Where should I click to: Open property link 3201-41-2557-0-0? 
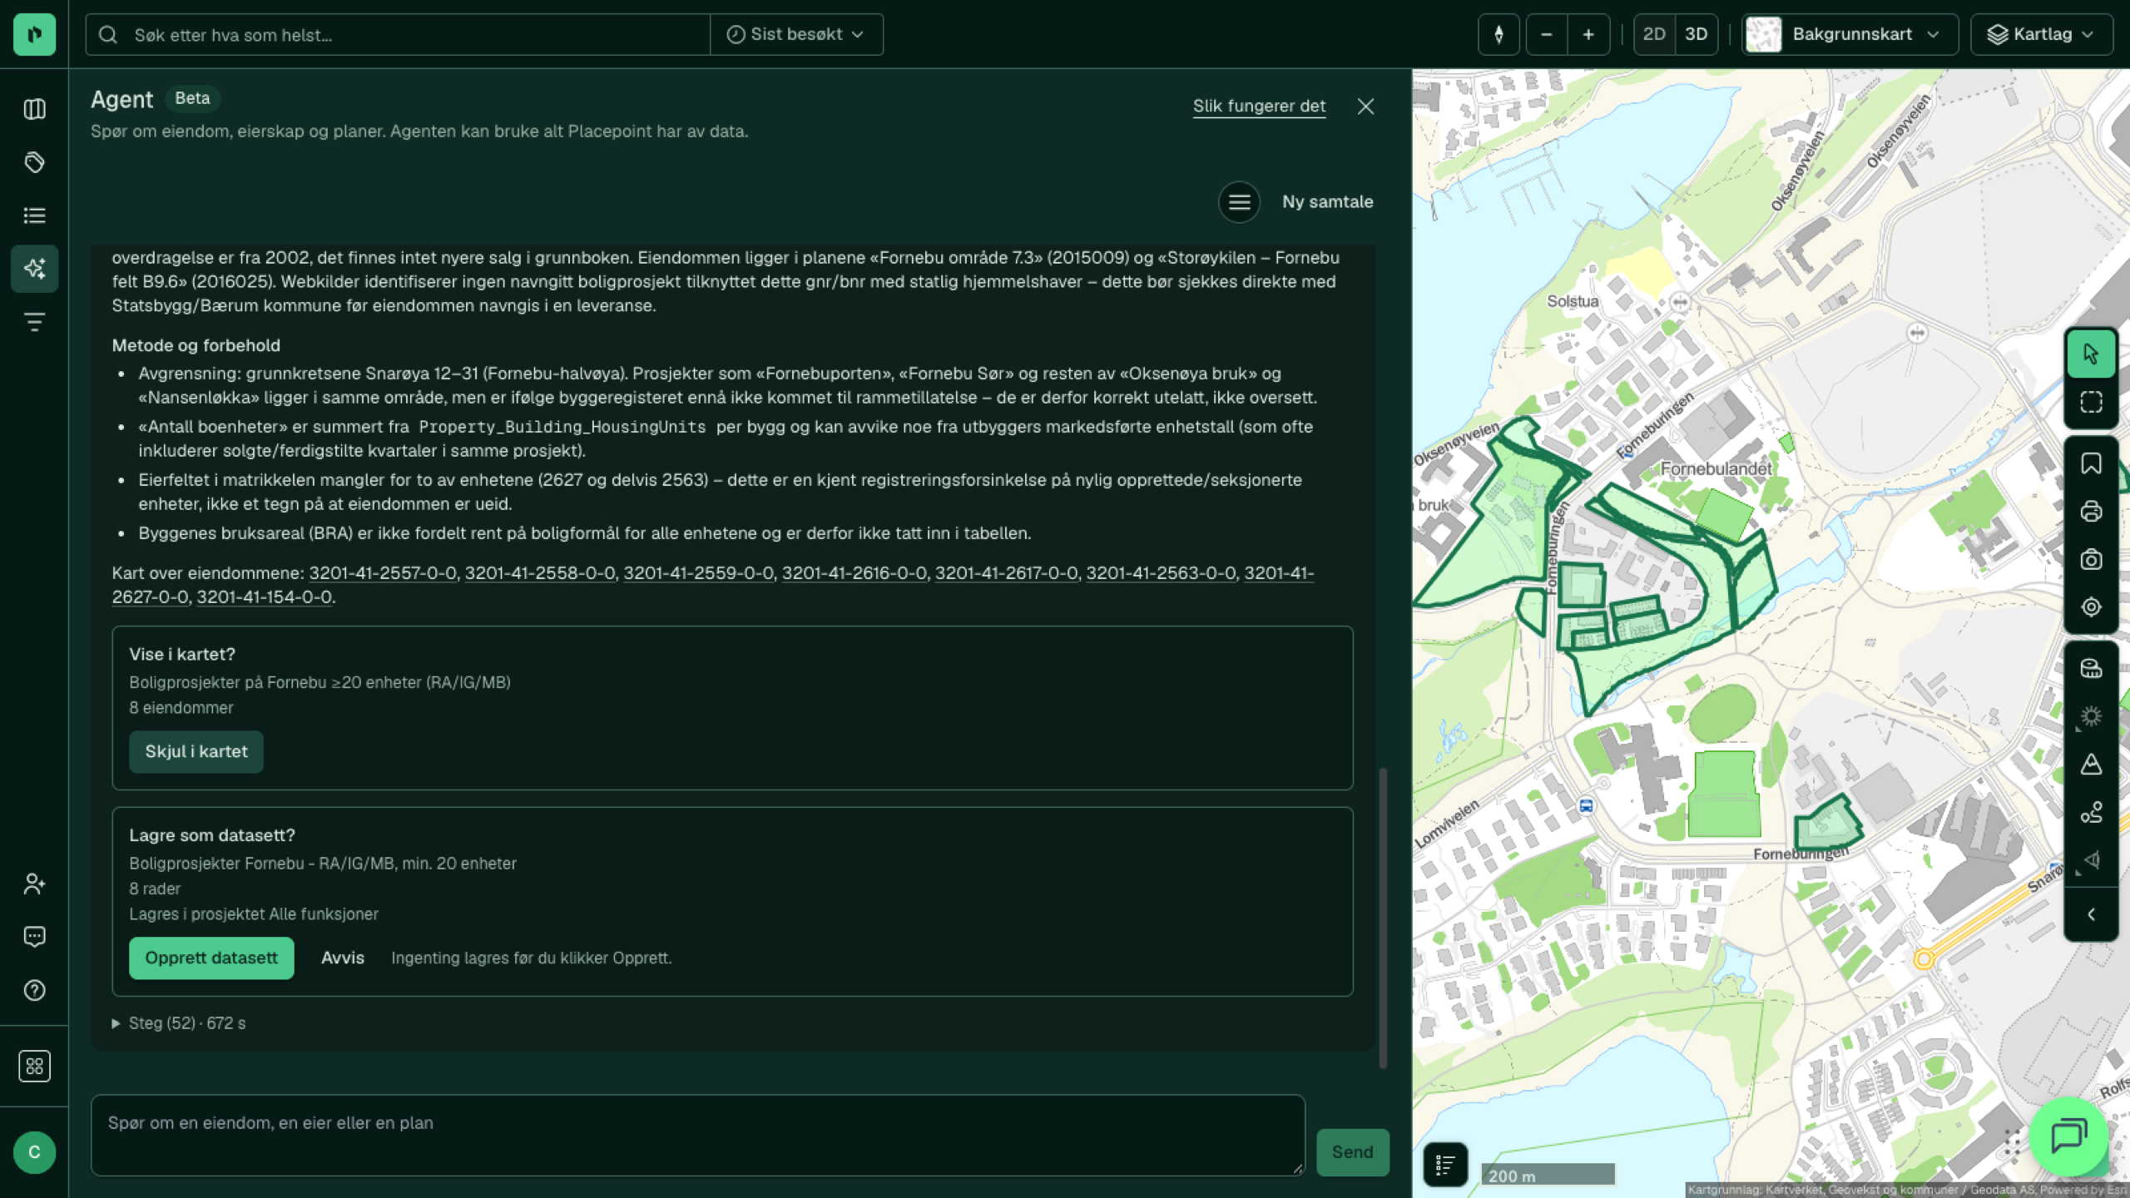pyautogui.click(x=383, y=573)
